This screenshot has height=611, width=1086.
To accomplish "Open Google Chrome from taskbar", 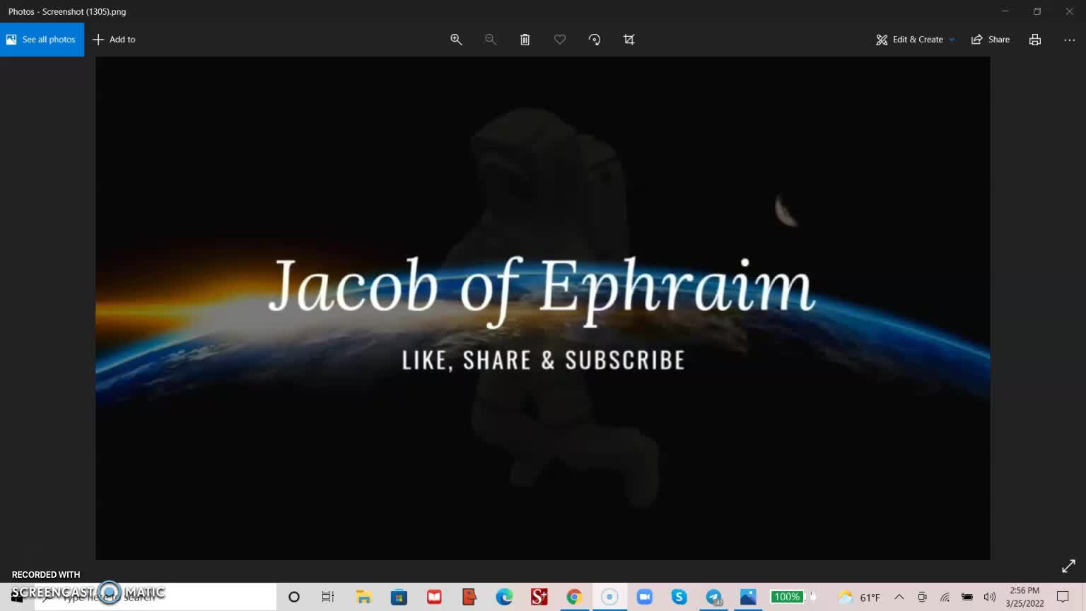I will [574, 597].
